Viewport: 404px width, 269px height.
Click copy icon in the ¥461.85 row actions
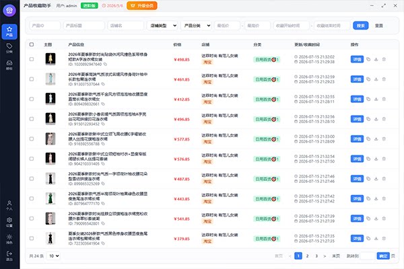click(x=368, y=79)
